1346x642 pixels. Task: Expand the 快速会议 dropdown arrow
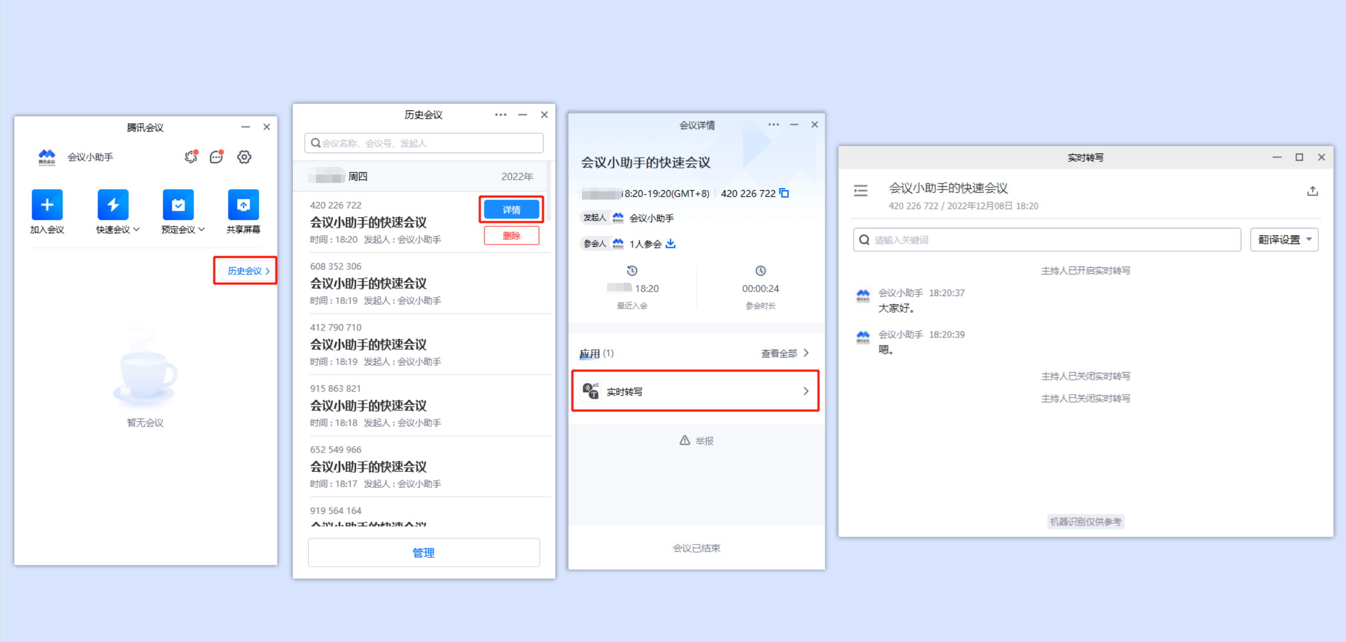[x=136, y=230]
